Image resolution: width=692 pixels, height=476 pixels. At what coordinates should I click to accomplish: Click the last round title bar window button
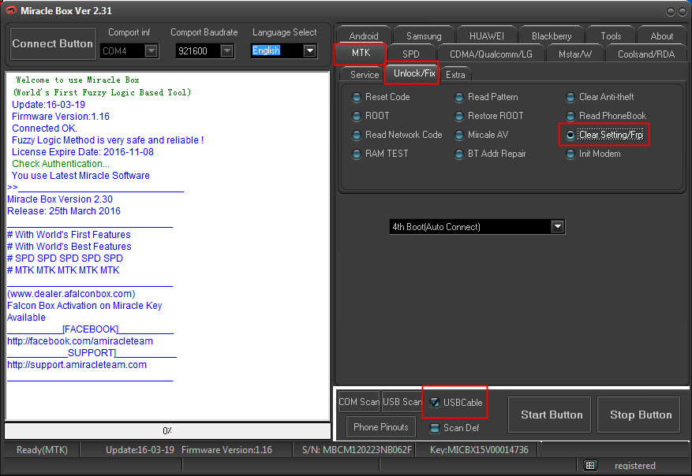point(683,12)
